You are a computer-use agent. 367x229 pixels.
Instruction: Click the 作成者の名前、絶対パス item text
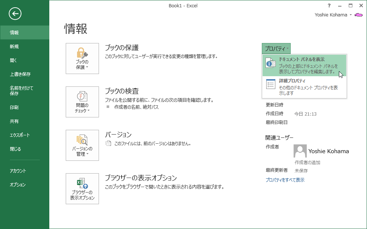coord(137,107)
